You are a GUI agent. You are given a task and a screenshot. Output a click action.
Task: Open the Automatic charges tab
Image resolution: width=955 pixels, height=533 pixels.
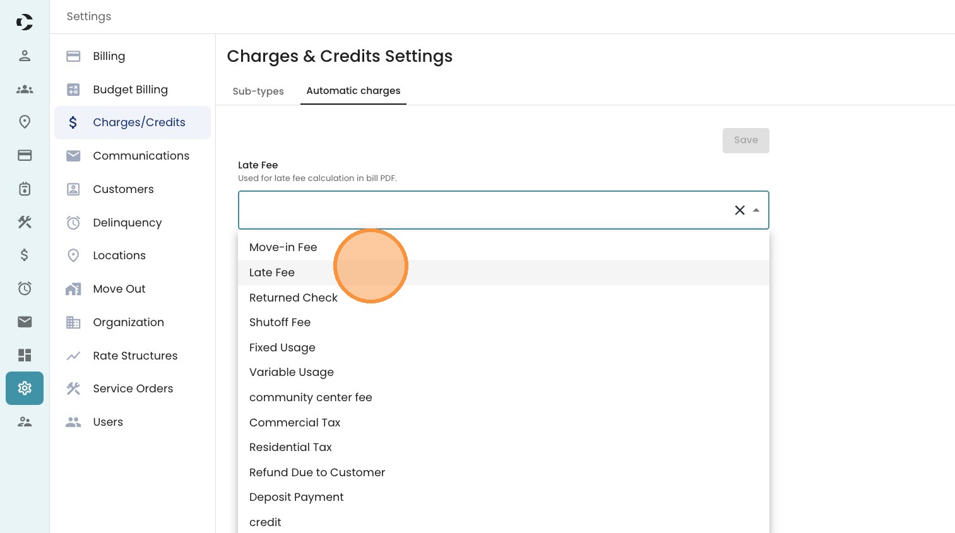353,91
